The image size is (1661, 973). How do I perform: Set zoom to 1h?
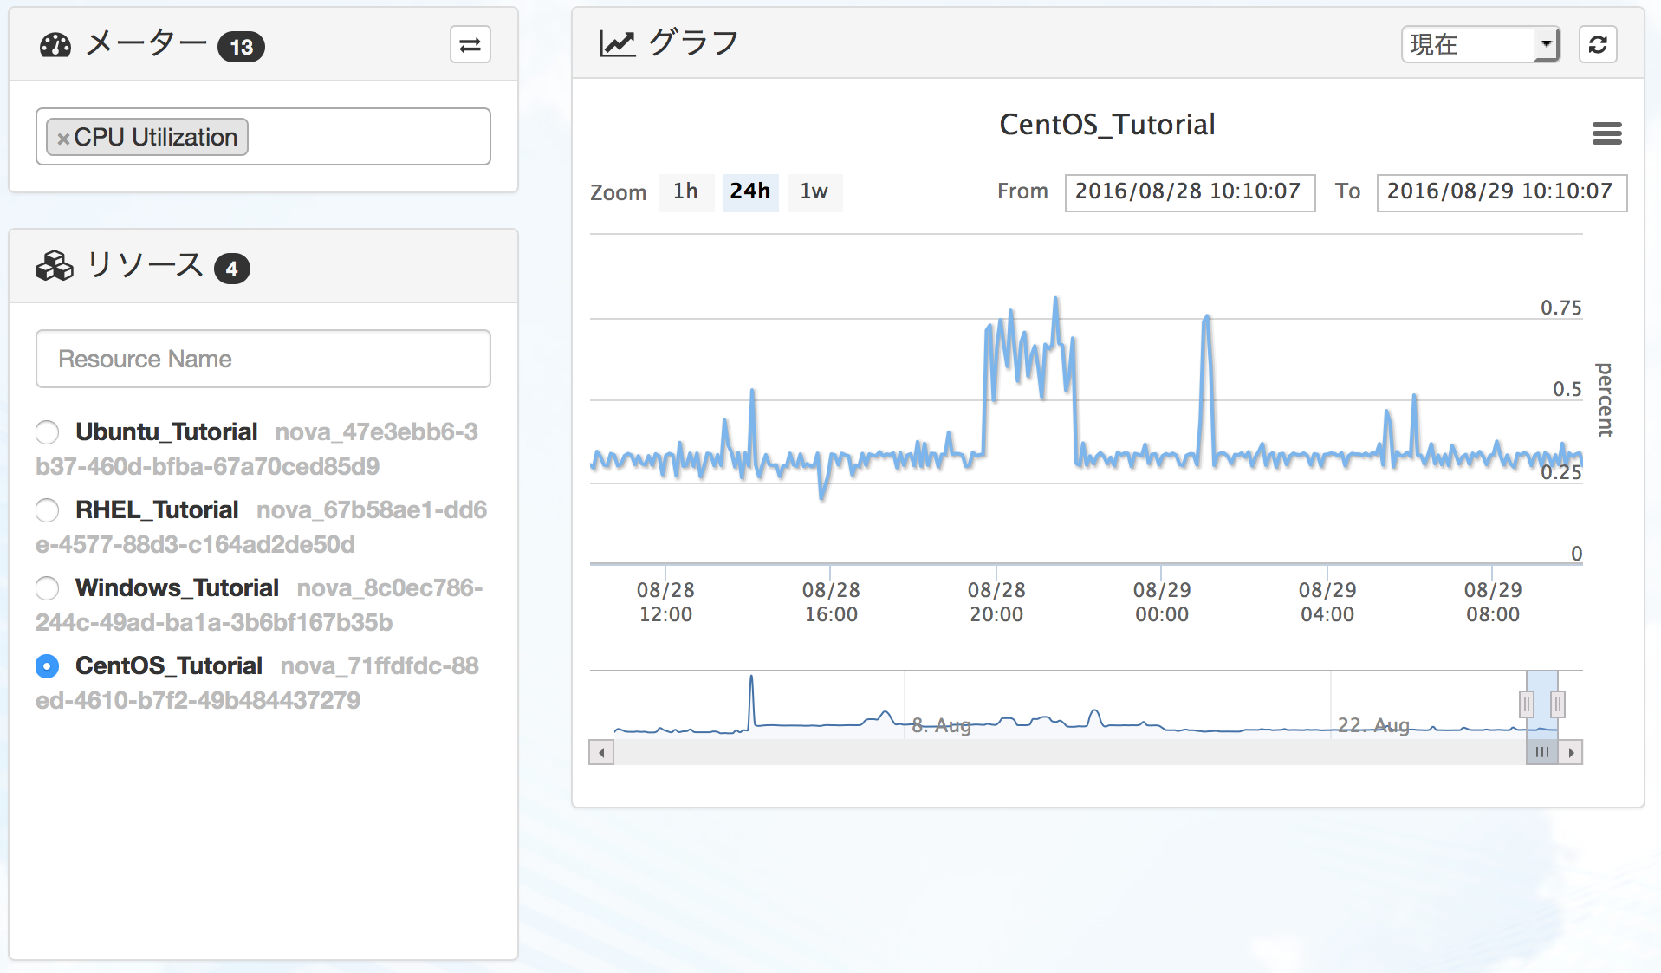tap(685, 191)
